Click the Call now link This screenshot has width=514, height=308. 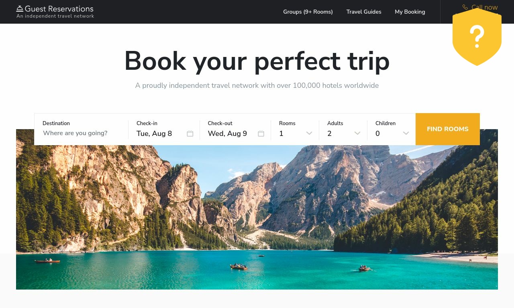484,7
